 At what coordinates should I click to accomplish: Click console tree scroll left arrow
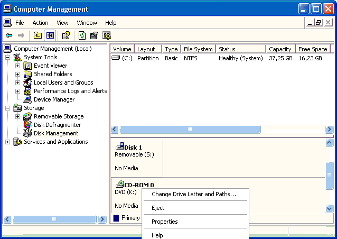click(x=7, y=219)
